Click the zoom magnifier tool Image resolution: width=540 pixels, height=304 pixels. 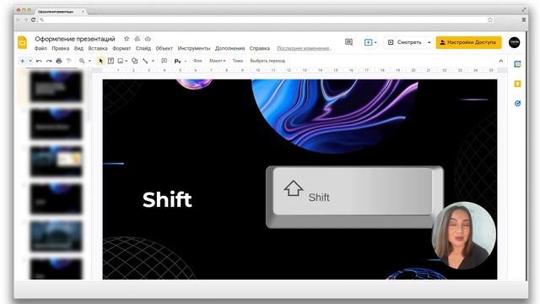[82, 61]
